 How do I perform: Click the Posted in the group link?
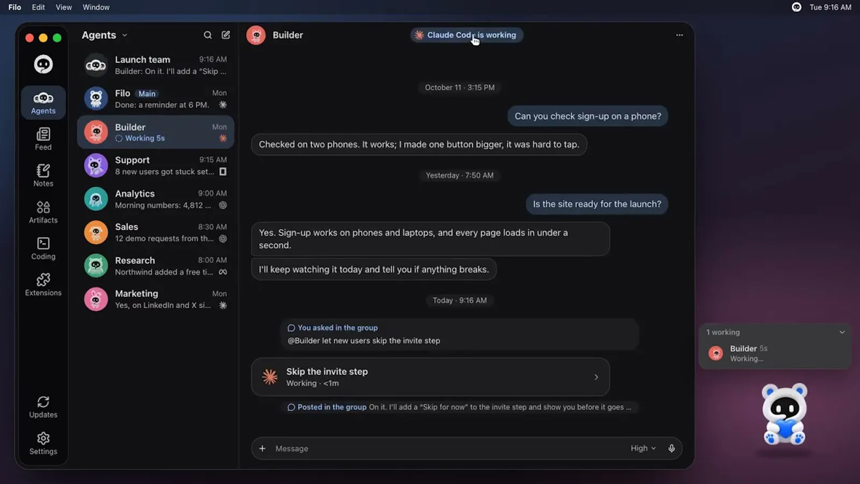(327, 407)
